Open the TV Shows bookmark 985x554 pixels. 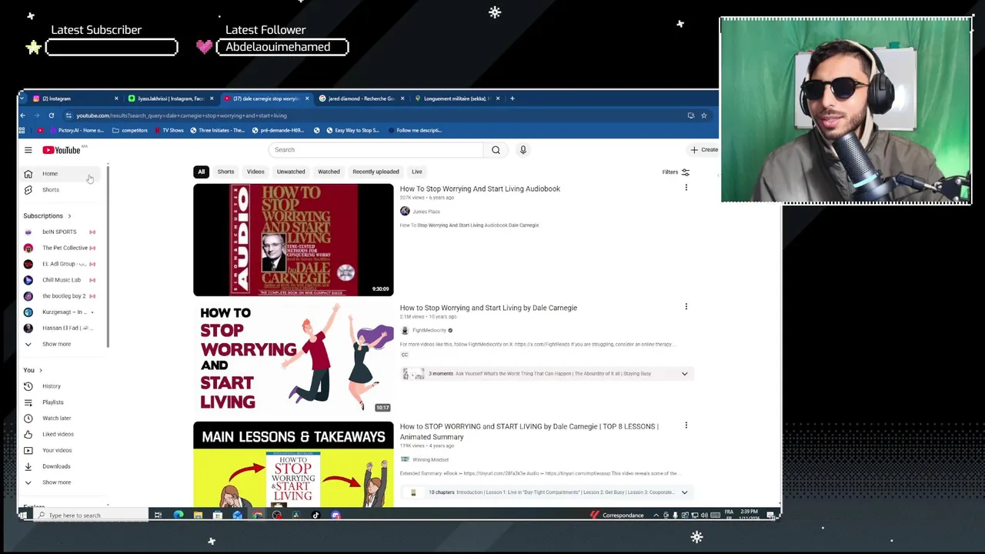[168, 131]
